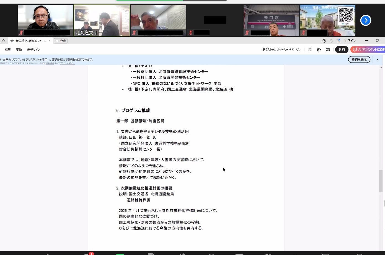Open the Adobe apps grid icon
Viewport: 385px width, 255px height.
(338, 41)
